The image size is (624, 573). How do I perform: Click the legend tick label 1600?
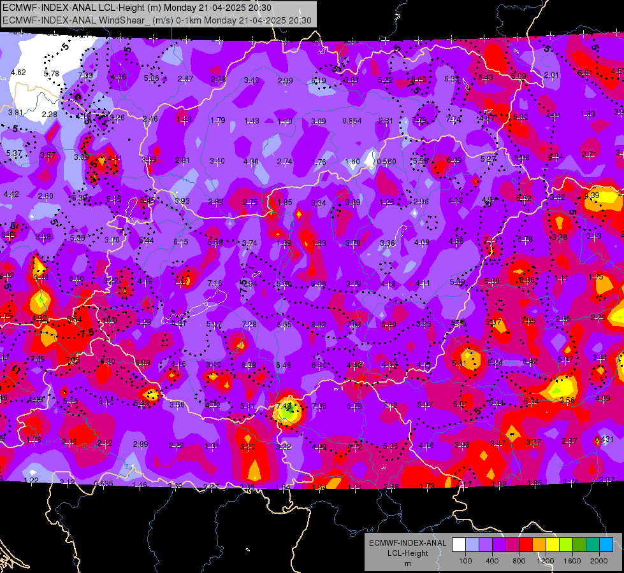pos(572,561)
